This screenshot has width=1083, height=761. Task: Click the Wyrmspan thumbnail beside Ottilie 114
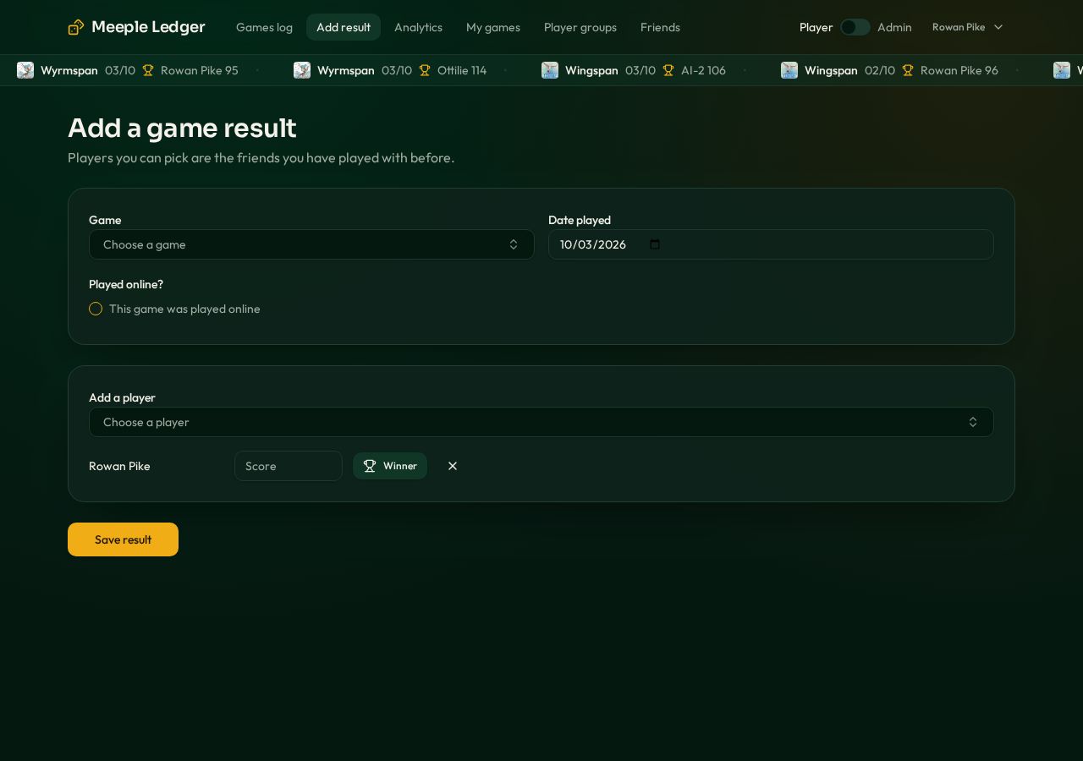[x=302, y=70]
